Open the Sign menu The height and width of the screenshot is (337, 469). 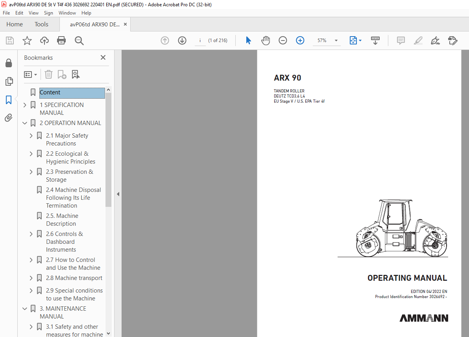(x=48, y=13)
